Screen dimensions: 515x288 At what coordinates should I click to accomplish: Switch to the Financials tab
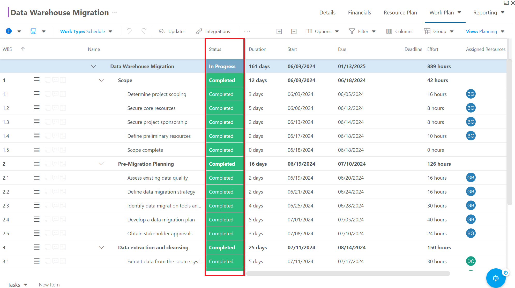[x=359, y=13]
